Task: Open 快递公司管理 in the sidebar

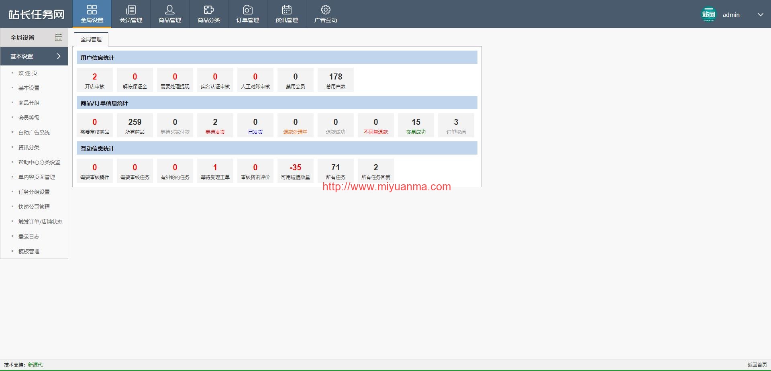Action: pos(34,207)
